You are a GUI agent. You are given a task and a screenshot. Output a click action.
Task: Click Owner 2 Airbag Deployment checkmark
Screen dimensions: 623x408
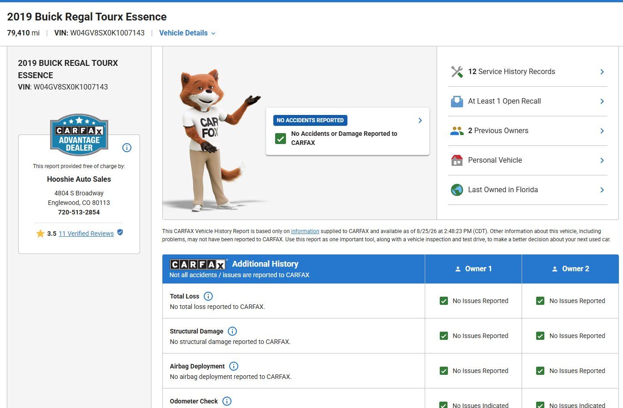coord(540,371)
